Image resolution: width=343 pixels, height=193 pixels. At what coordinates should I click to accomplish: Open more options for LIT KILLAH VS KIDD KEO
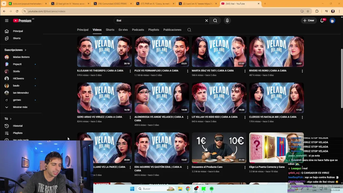tap(245, 117)
